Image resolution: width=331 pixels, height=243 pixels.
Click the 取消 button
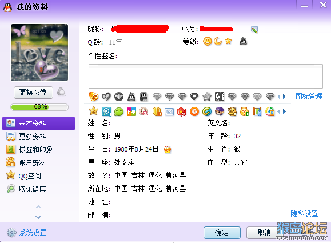[x=264, y=233]
